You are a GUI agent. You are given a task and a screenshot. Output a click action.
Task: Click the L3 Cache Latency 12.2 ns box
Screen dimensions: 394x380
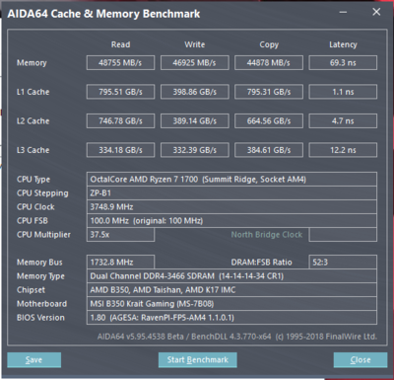point(343,150)
